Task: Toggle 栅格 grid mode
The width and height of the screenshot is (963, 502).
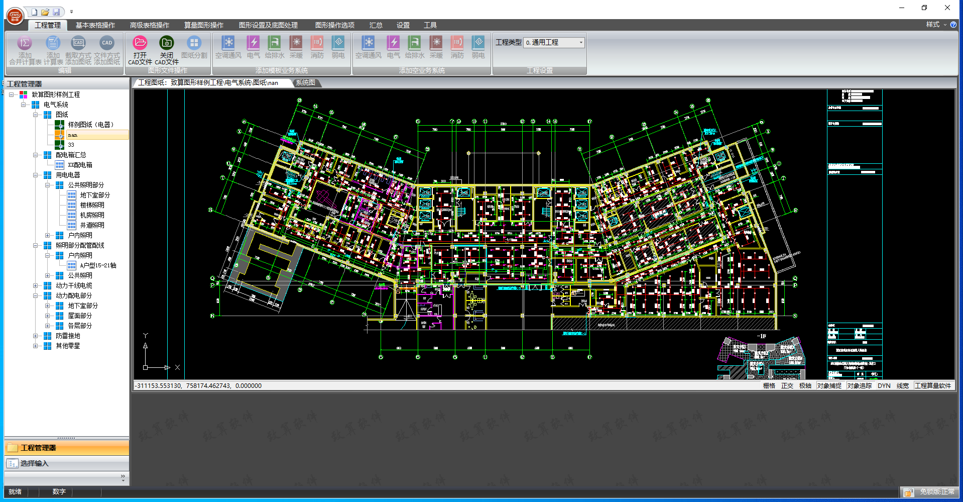Action: 769,386
